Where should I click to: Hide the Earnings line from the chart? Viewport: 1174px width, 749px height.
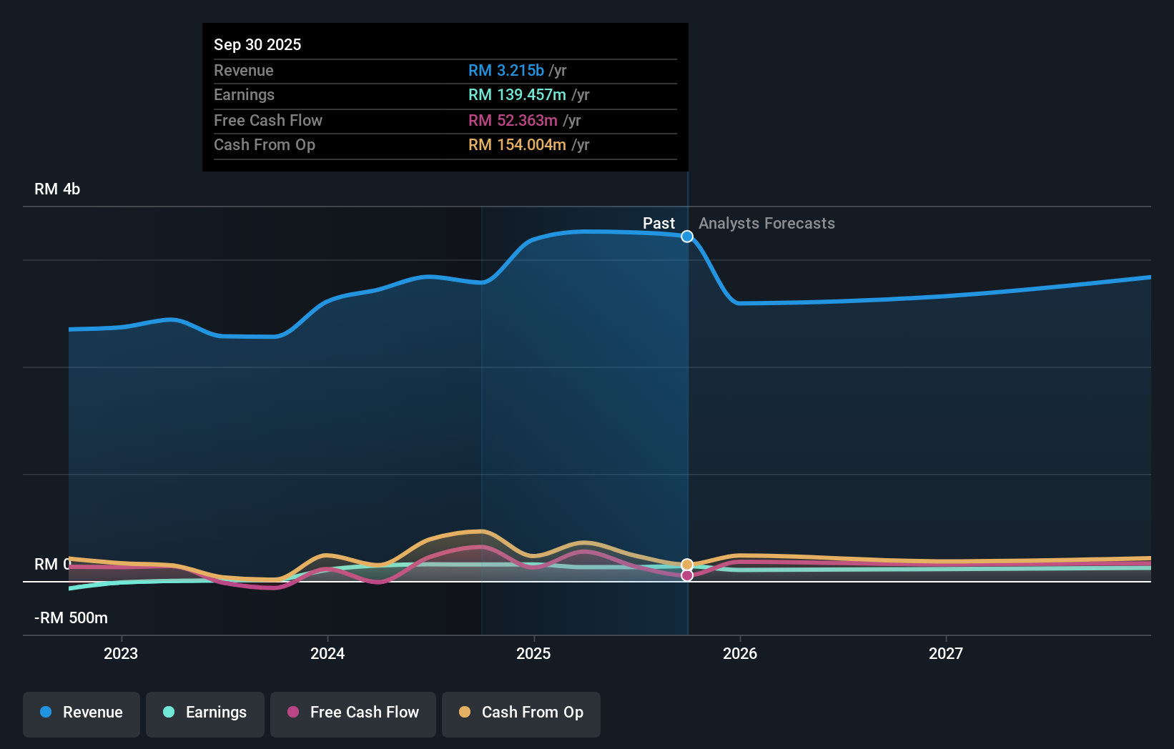pyautogui.click(x=204, y=713)
